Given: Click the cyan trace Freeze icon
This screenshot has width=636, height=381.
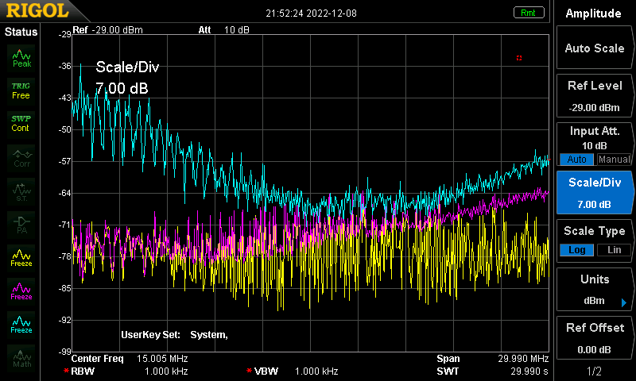Looking at the screenshot, I should tap(21, 325).
